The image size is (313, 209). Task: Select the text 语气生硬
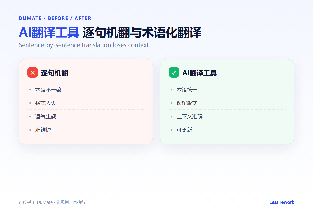46,117
